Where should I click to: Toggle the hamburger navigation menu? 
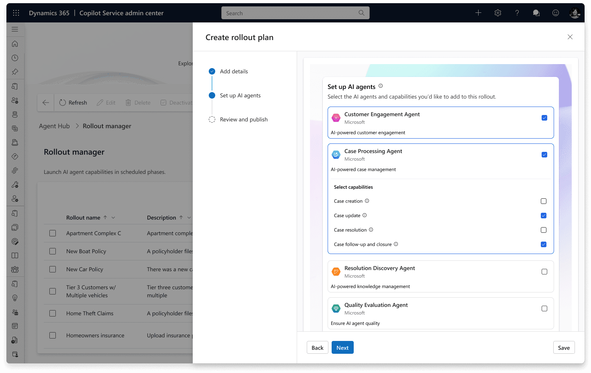[15, 29]
